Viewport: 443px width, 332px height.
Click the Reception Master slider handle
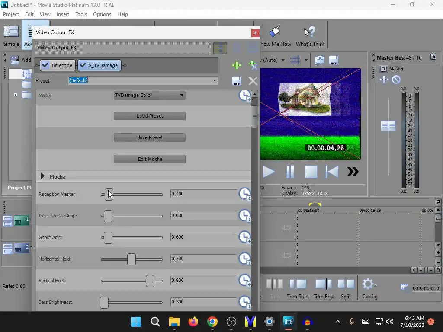(109, 195)
